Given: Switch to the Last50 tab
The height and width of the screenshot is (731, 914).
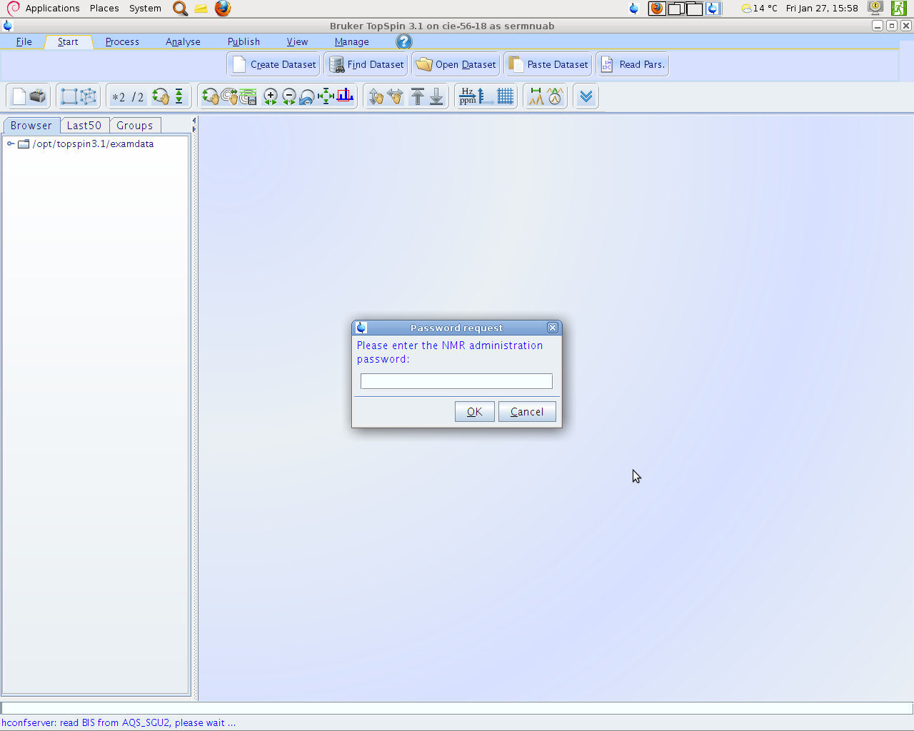Looking at the screenshot, I should click(x=84, y=126).
